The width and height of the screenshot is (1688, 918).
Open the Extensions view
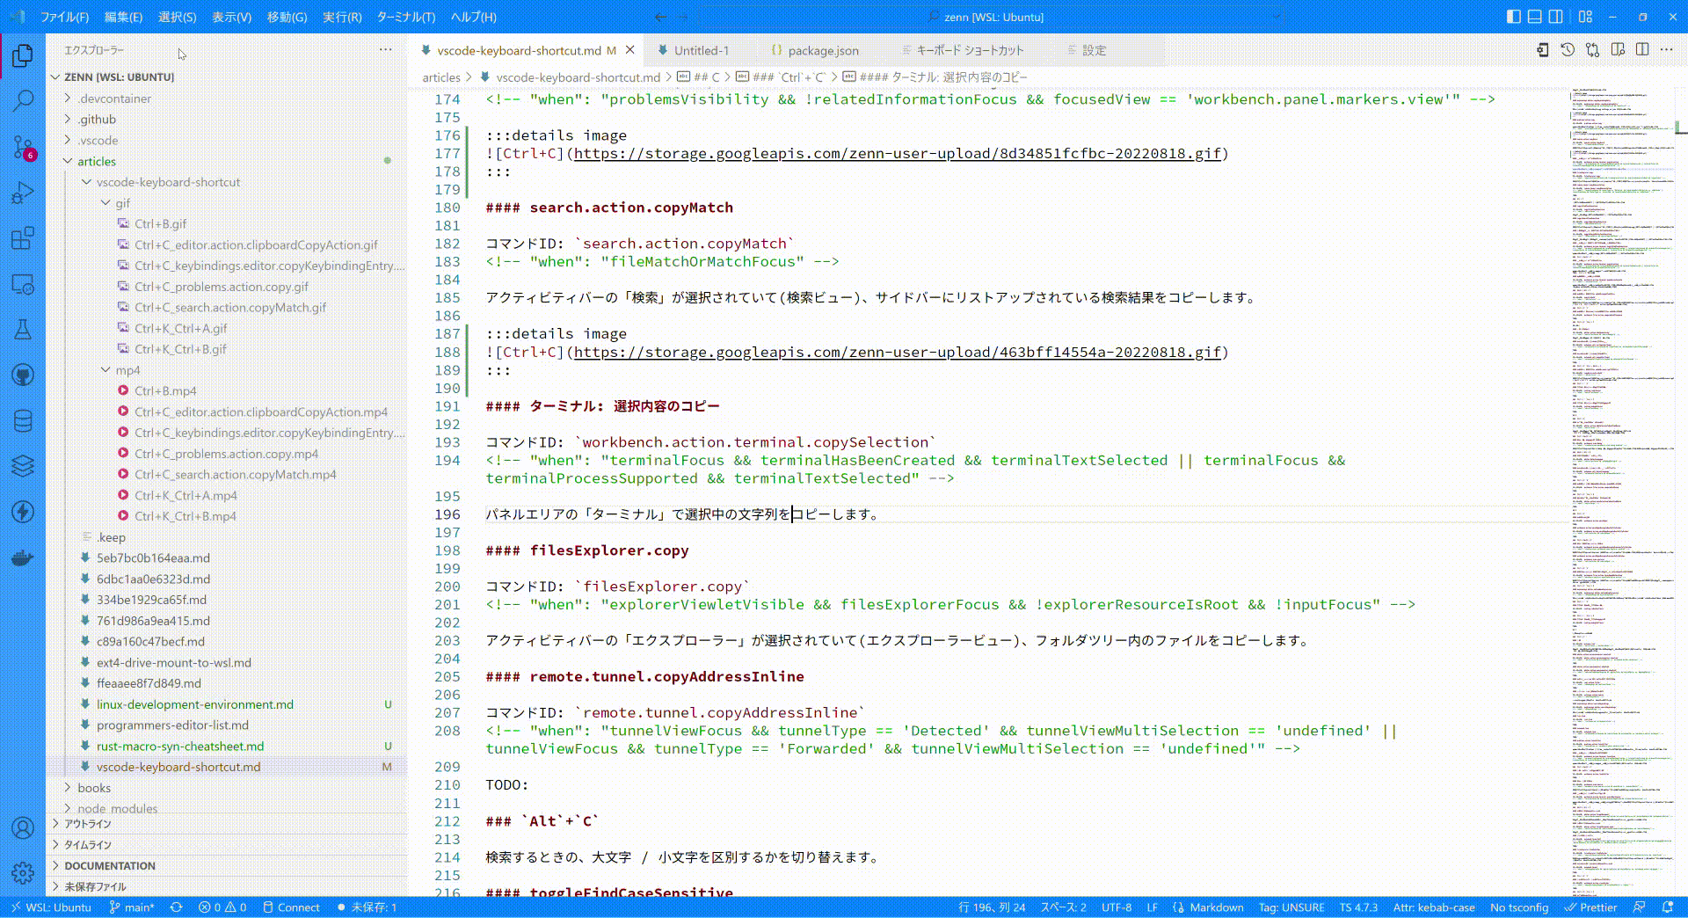click(x=23, y=238)
